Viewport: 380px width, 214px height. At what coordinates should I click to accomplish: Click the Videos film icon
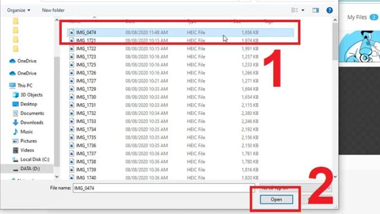[x=16, y=150]
